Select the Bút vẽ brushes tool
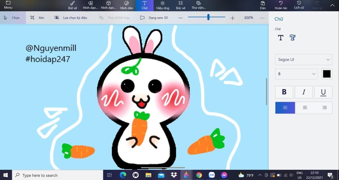 click(73, 5)
